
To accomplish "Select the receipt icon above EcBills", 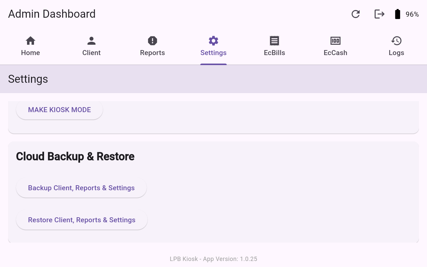I will pos(274,41).
